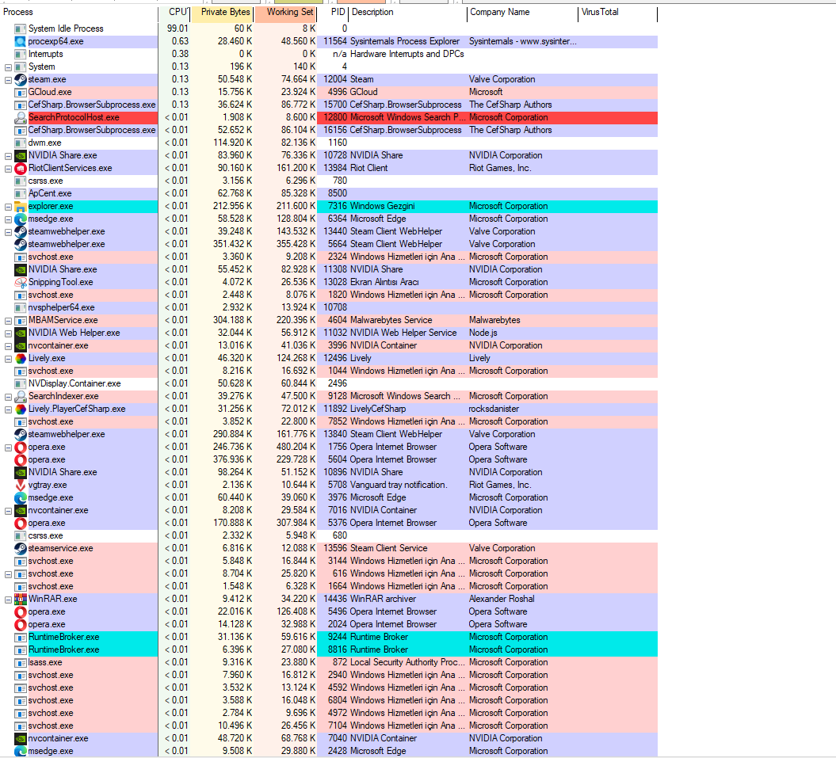Click 'Windows Gezgini' description text
Viewport: 836px width, 758px height.
(382, 206)
